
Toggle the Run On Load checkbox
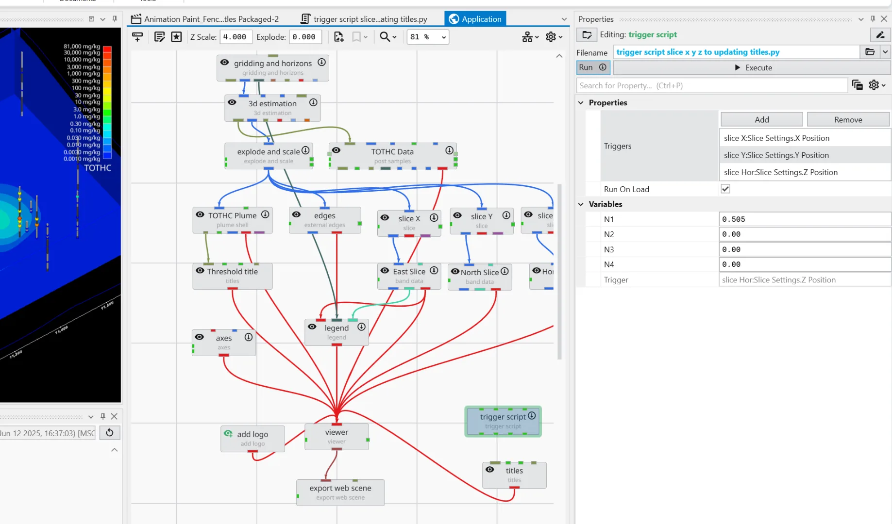point(725,189)
